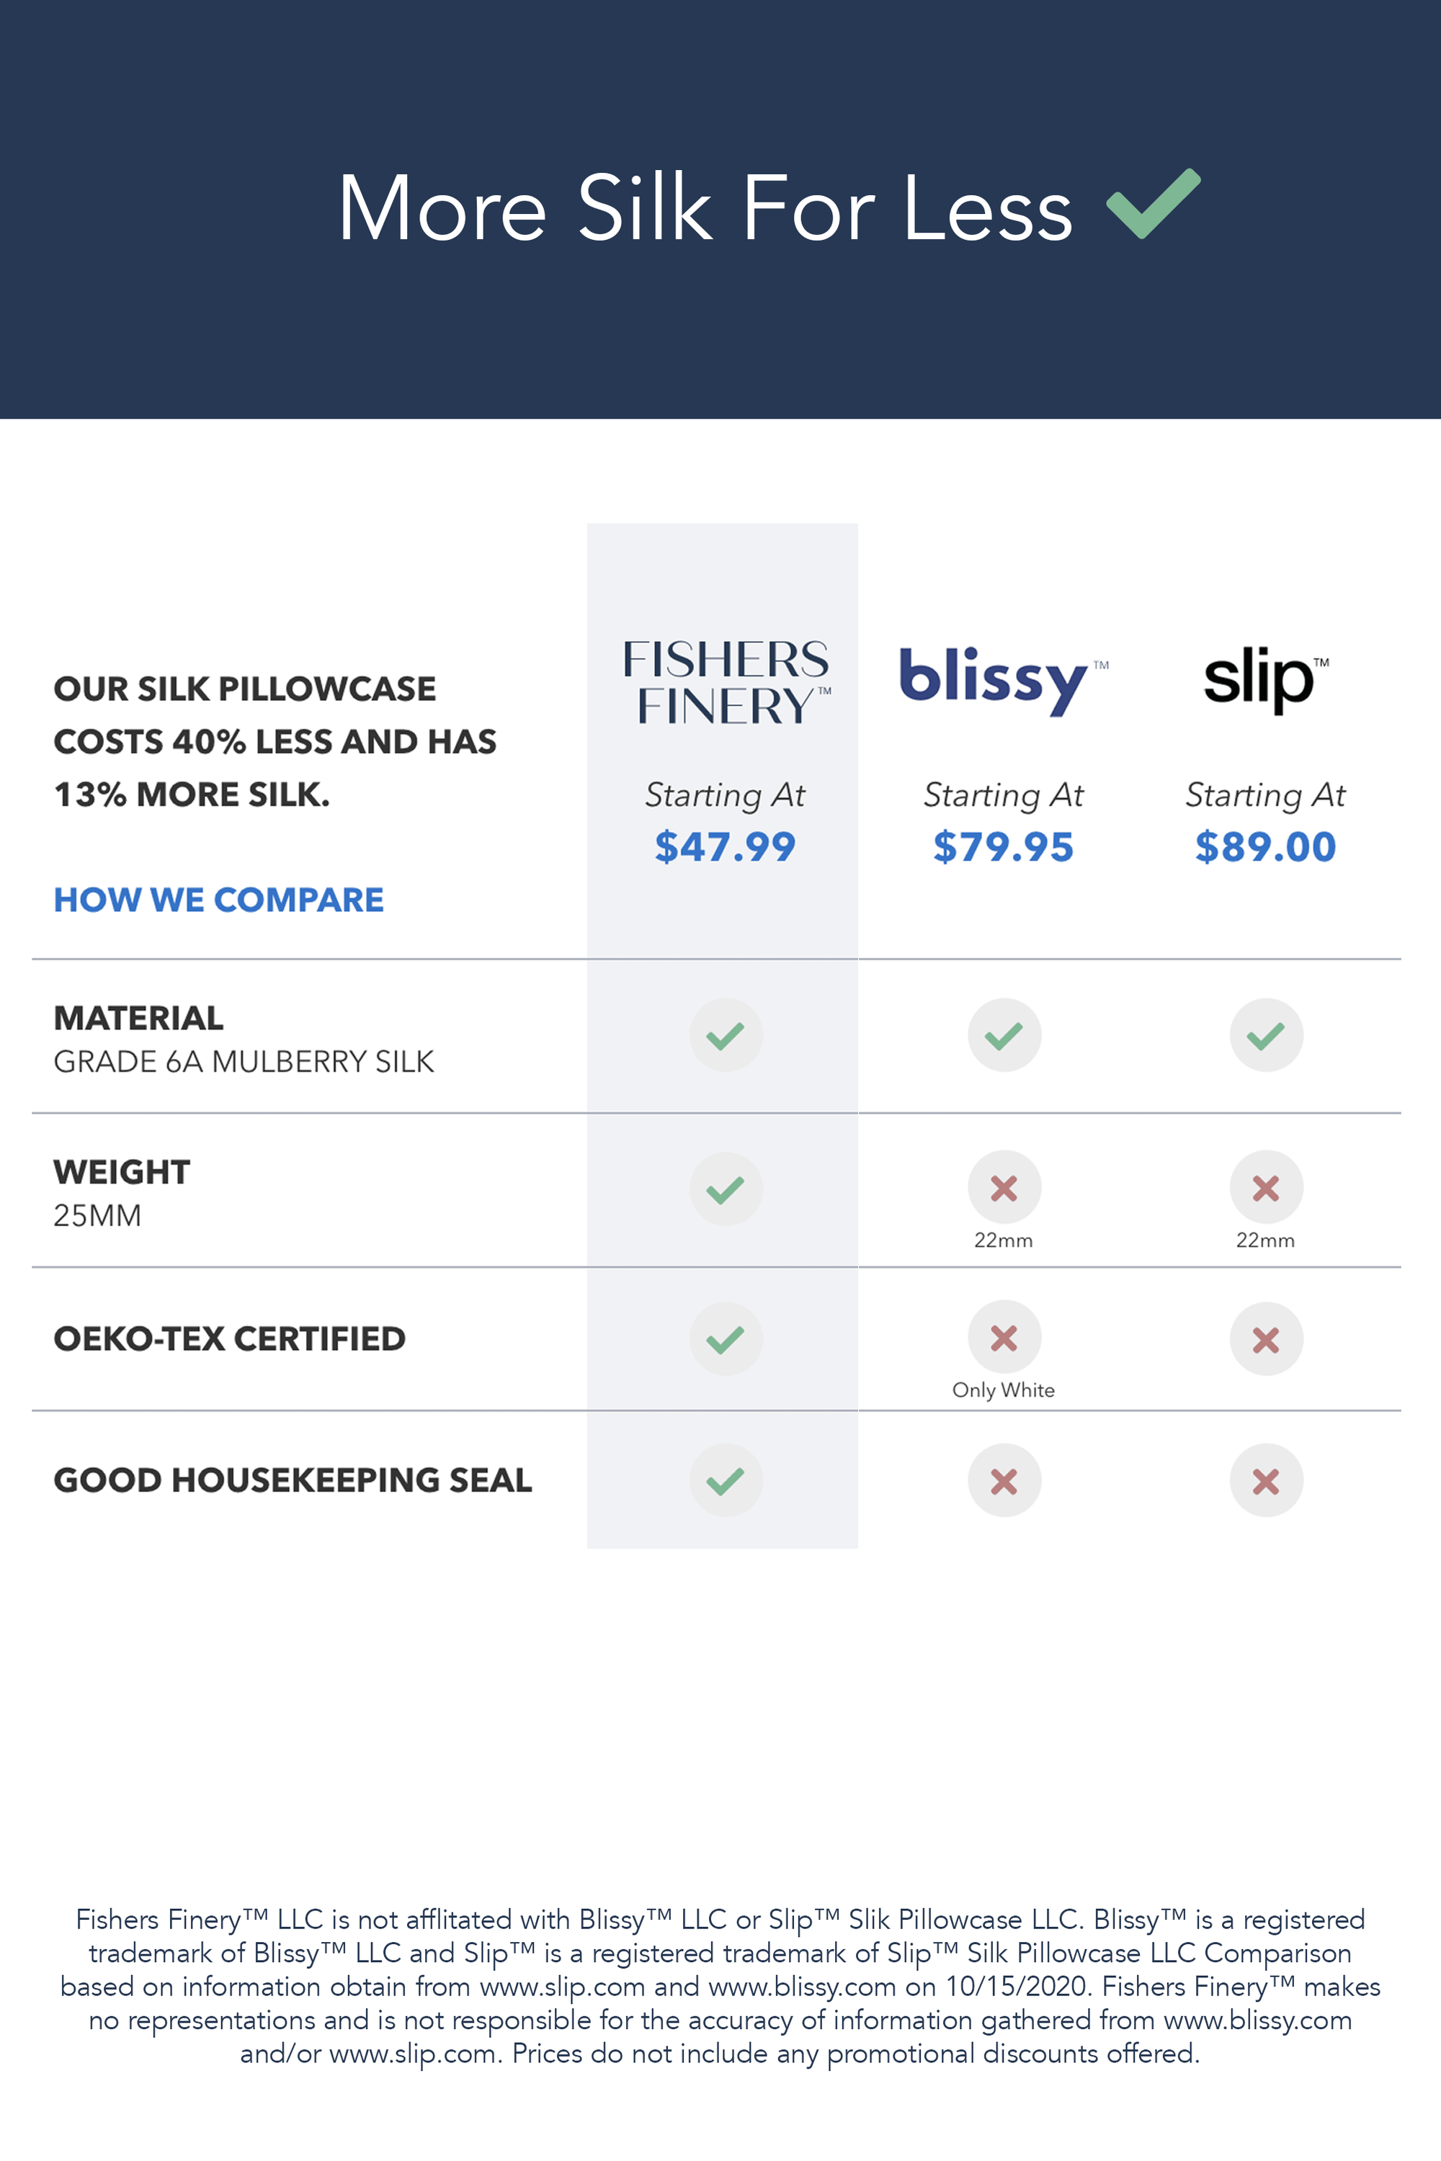Click Blissy's OEKO-TEX red X icon
This screenshot has width=1441, height=2161.
(1004, 1337)
